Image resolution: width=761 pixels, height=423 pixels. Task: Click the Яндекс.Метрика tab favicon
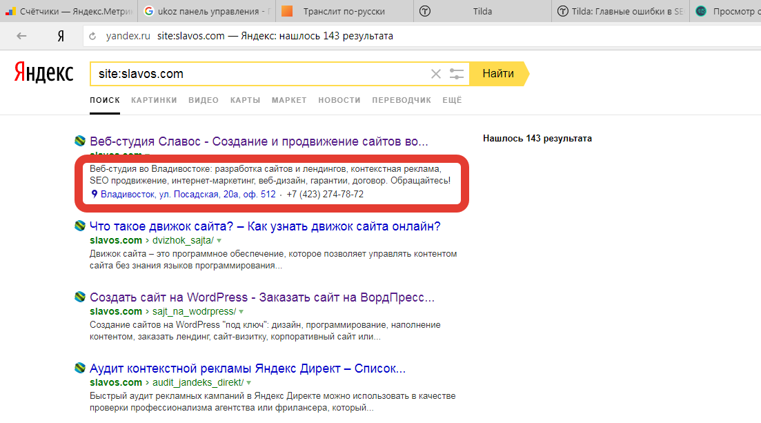(x=10, y=11)
